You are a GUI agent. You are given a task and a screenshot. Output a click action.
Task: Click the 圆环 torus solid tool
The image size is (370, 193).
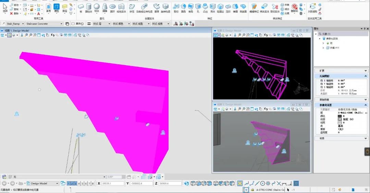pos(112,8)
